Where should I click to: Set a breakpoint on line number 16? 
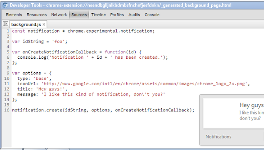7,110
